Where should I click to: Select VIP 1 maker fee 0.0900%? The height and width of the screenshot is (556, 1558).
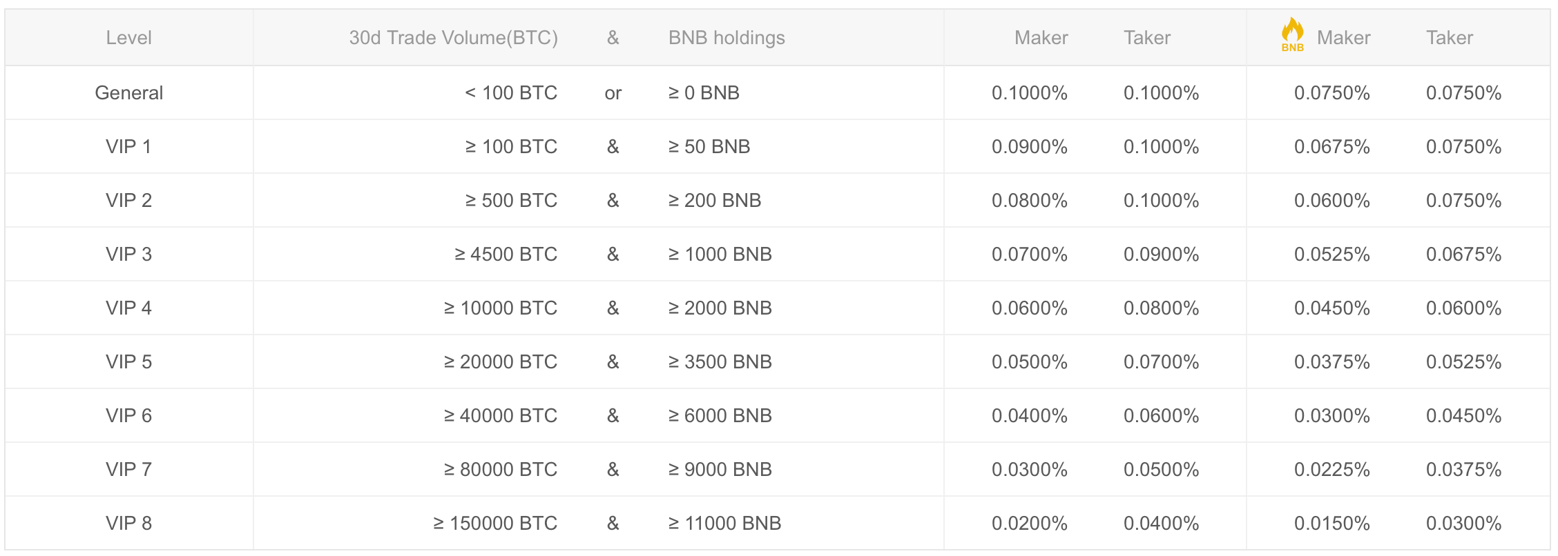(x=1030, y=147)
